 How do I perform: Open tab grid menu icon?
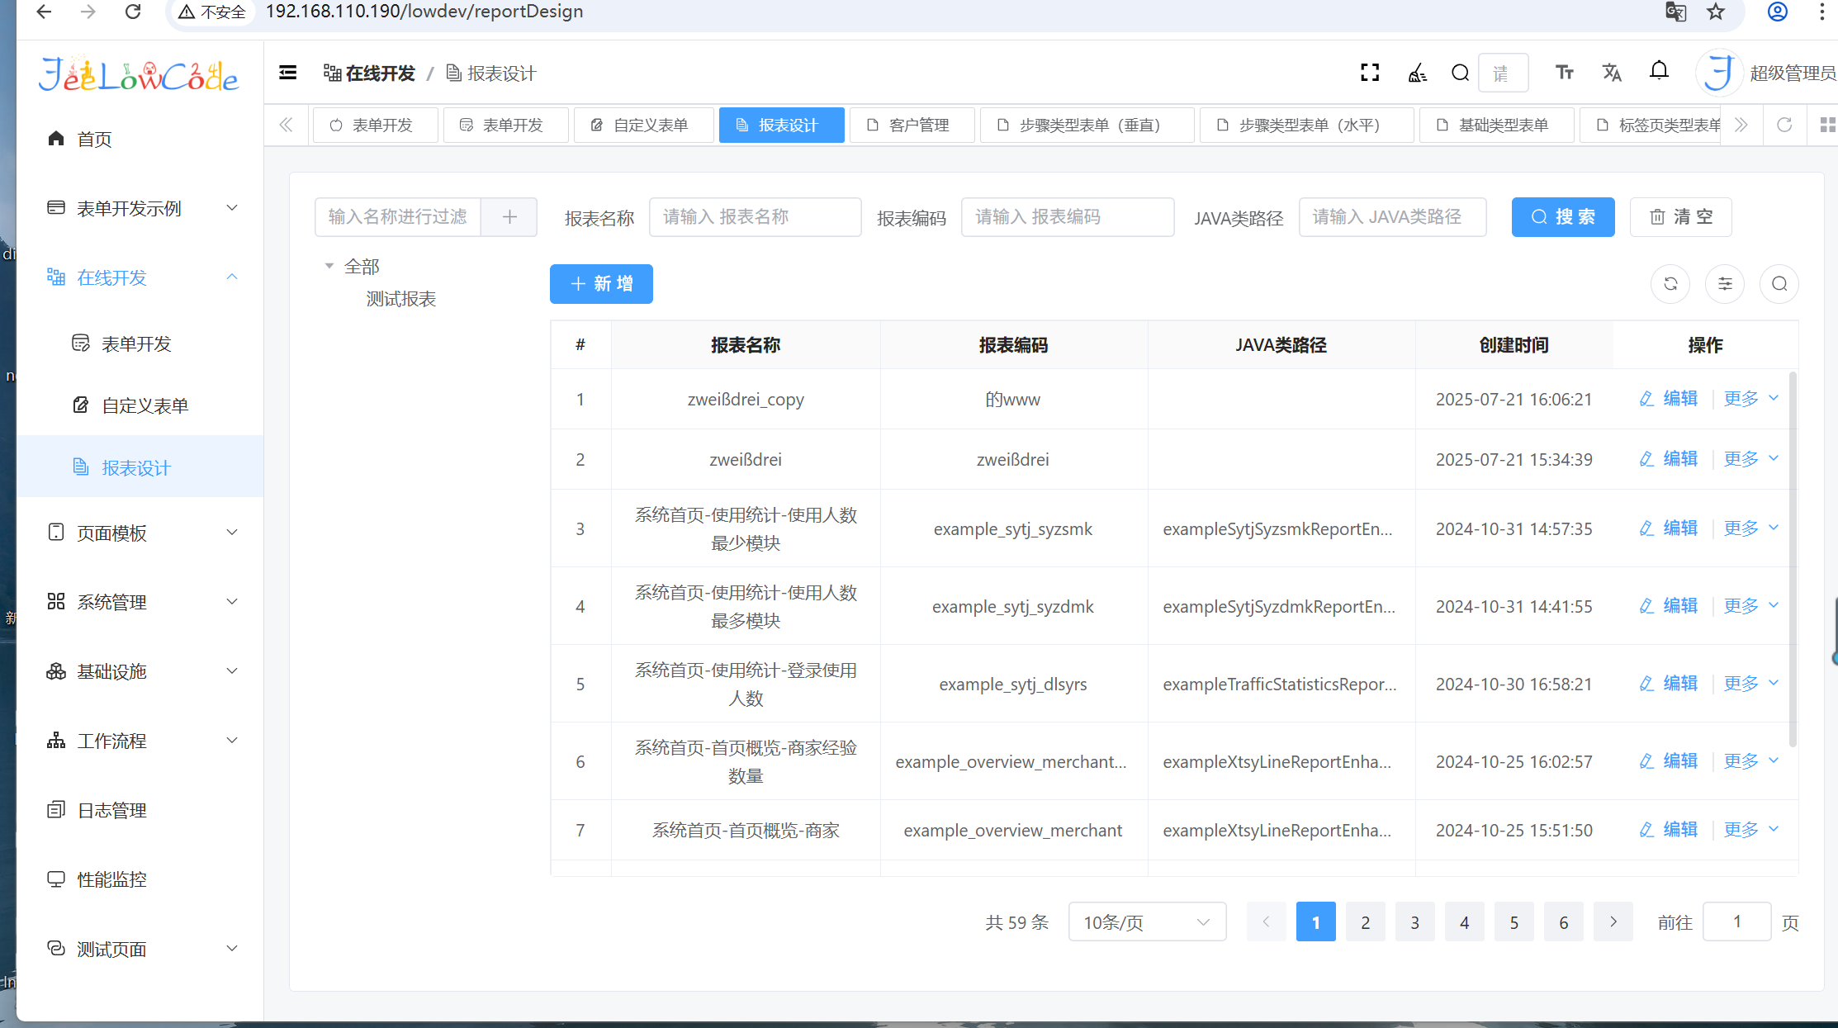pos(1827,125)
